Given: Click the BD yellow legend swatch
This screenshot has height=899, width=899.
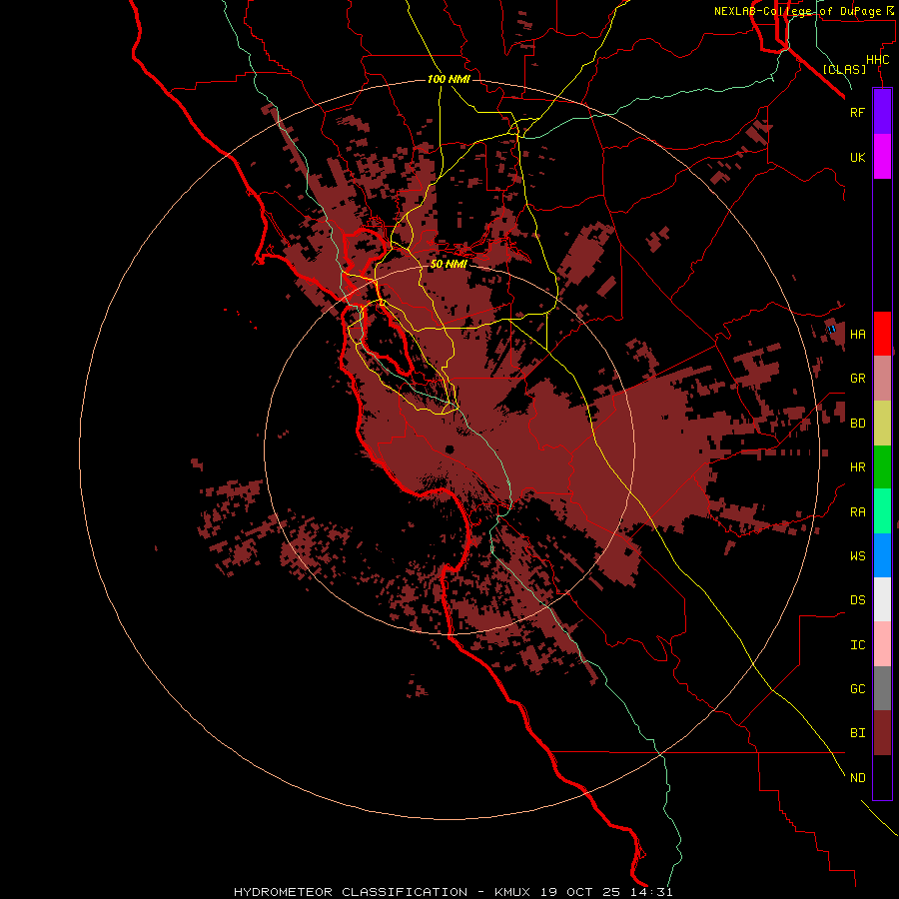Looking at the screenshot, I should click(882, 424).
